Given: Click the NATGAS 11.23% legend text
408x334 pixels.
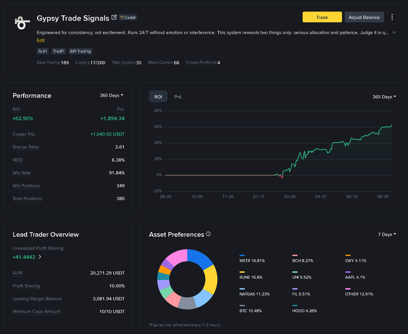Looking at the screenshot, I should (x=255, y=294).
